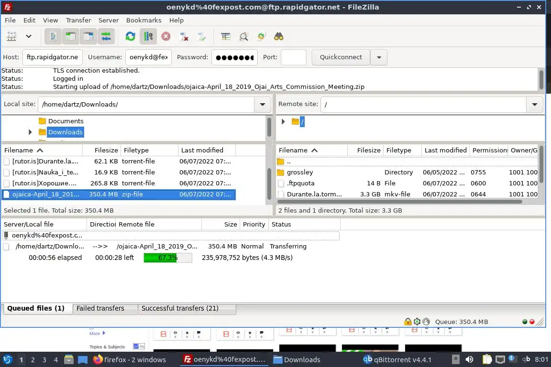
Task: Open the Local site path dropdown
Action: tap(263, 104)
